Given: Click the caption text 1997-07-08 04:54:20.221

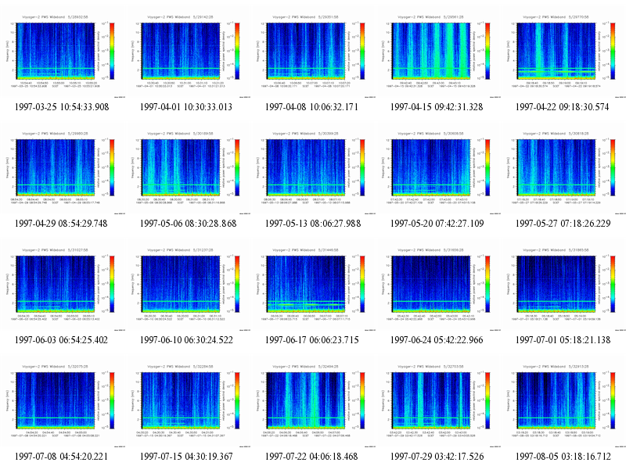Looking at the screenshot, I should (x=61, y=457).
